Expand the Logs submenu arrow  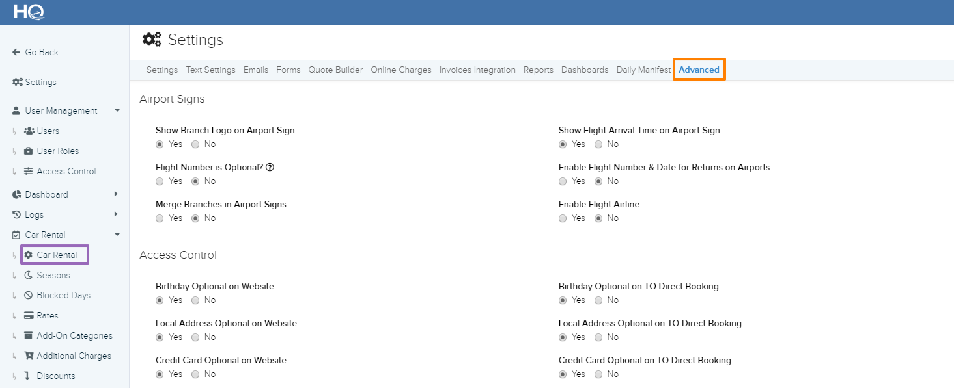click(116, 214)
